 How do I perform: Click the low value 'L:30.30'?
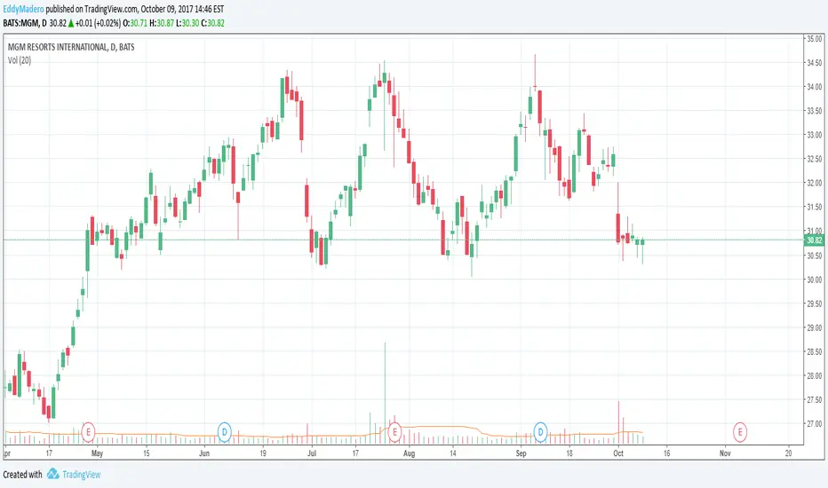point(187,23)
